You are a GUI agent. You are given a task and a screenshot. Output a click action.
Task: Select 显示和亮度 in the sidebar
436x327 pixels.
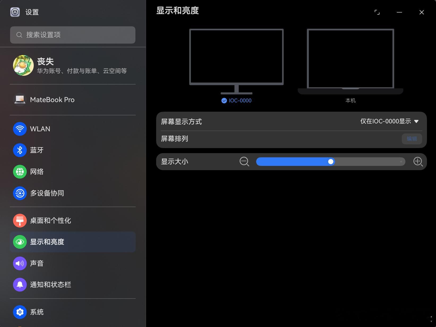(73, 242)
